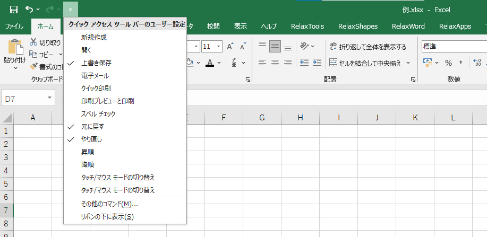This screenshot has height=237, width=487.
Task: Click the increase font size icon
Action: point(230,47)
